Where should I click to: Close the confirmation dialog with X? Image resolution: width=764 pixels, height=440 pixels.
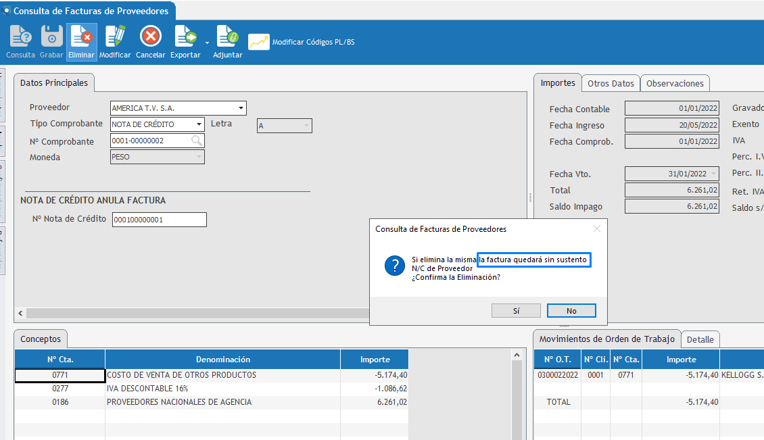pos(596,229)
